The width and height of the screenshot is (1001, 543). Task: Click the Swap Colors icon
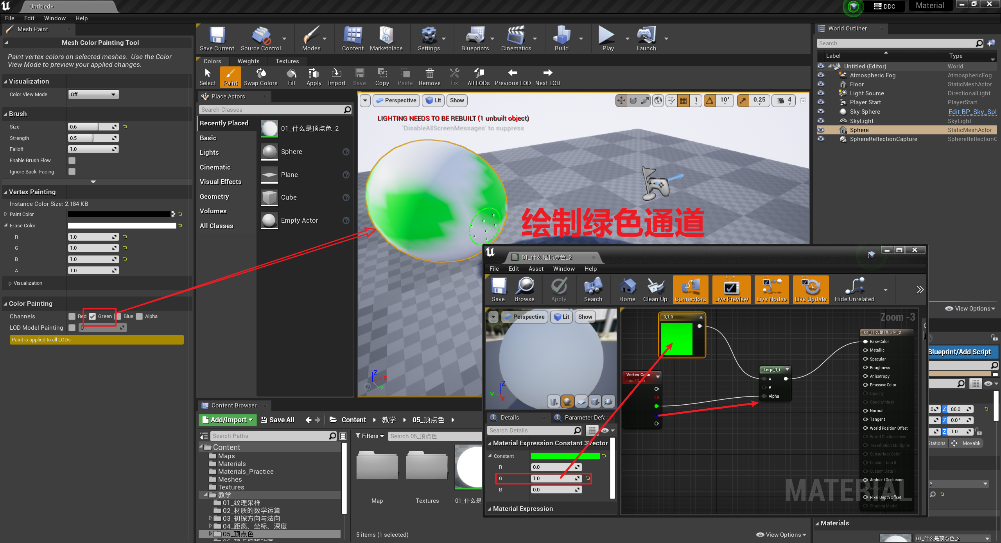tap(260, 76)
